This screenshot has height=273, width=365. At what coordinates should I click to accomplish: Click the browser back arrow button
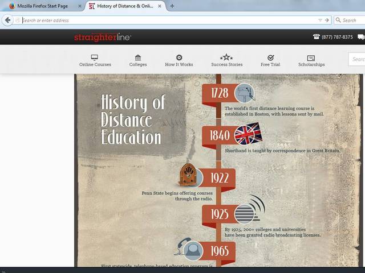click(x=7, y=20)
